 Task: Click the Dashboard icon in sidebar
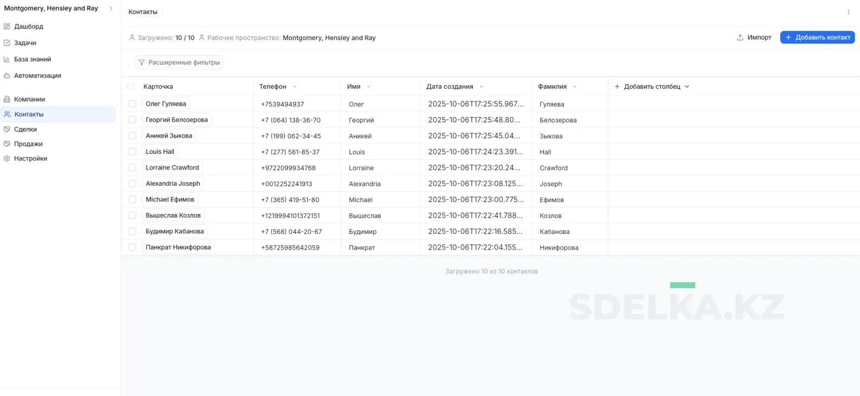point(7,27)
